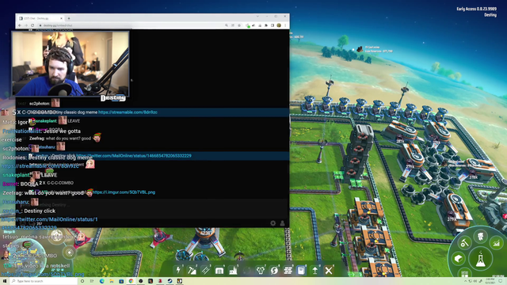507x285 pixels.
Task: Open a new browser tab
Action: point(69,18)
